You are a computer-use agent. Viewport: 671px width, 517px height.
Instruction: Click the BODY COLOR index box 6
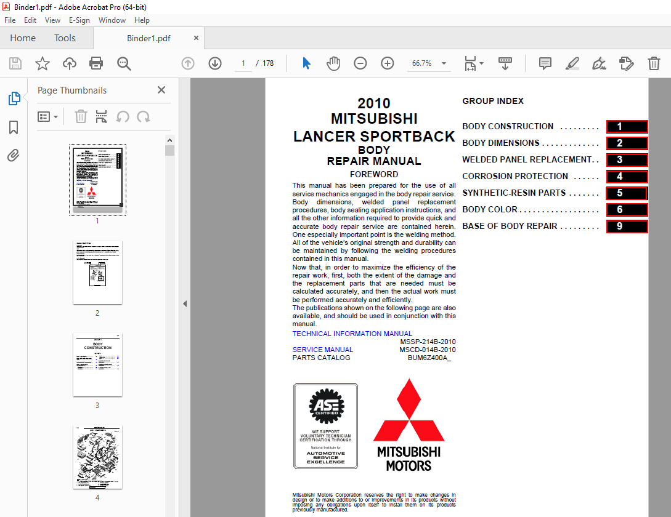pos(626,210)
